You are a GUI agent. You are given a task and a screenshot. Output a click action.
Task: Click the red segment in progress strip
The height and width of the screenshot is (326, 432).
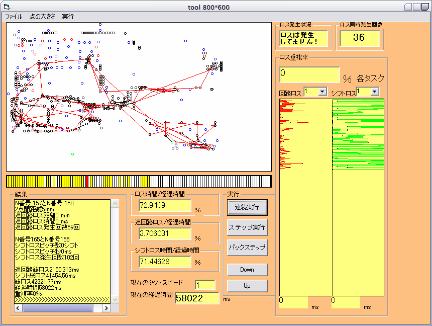coord(87,182)
